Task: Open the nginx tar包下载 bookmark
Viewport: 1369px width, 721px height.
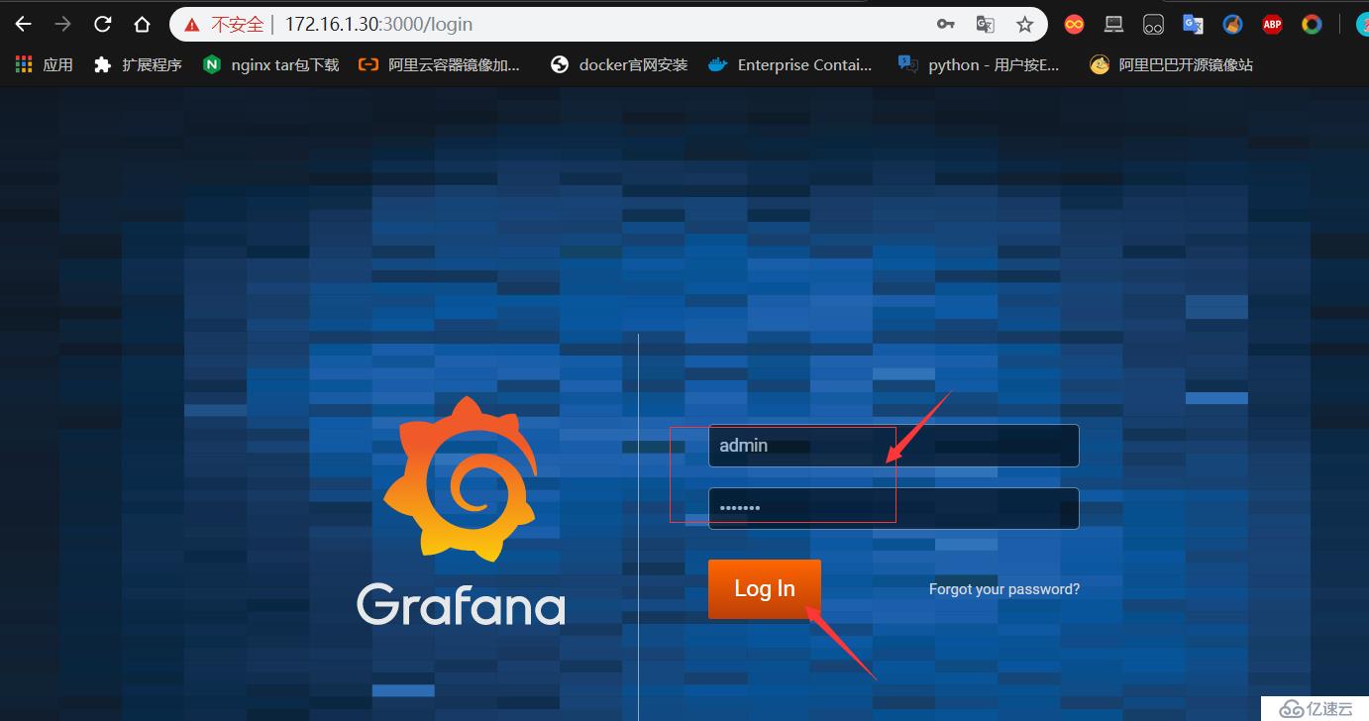Action: tap(270, 64)
